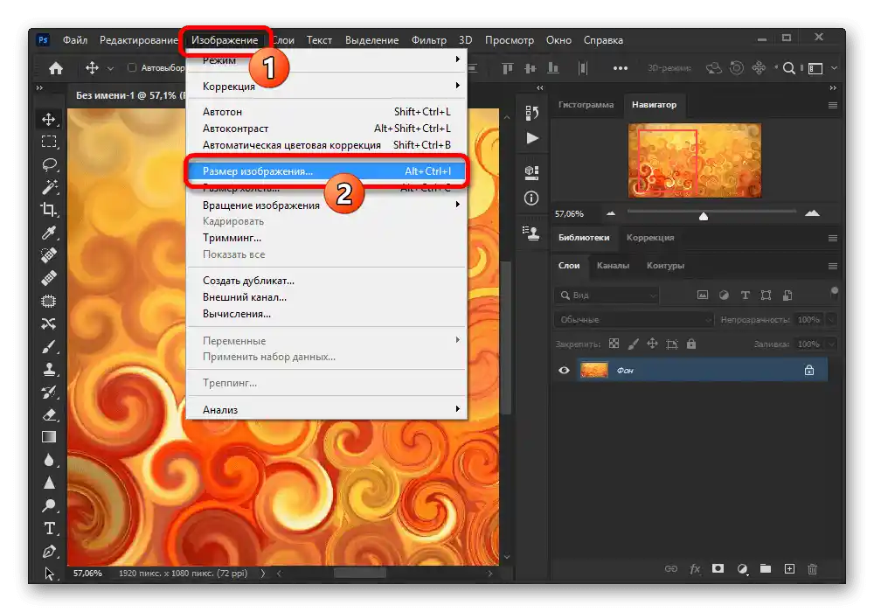
Task: Select the Move tool in the toolbar
Action: [x=48, y=119]
